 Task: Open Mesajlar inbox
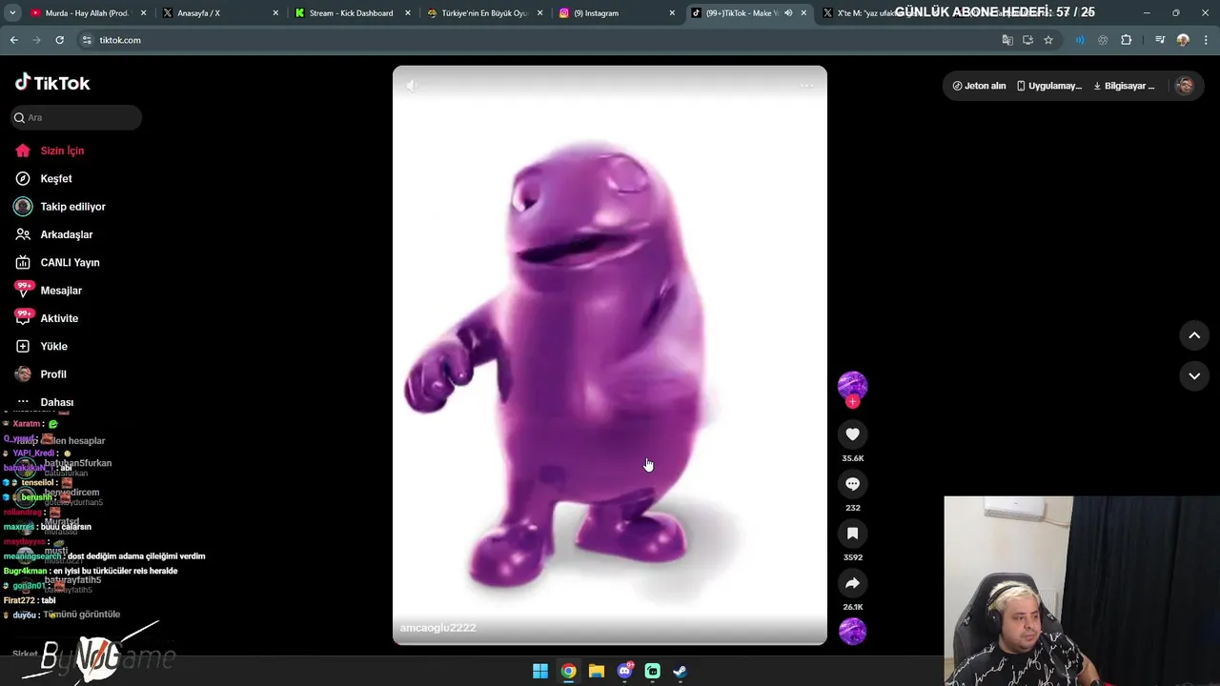[61, 291]
